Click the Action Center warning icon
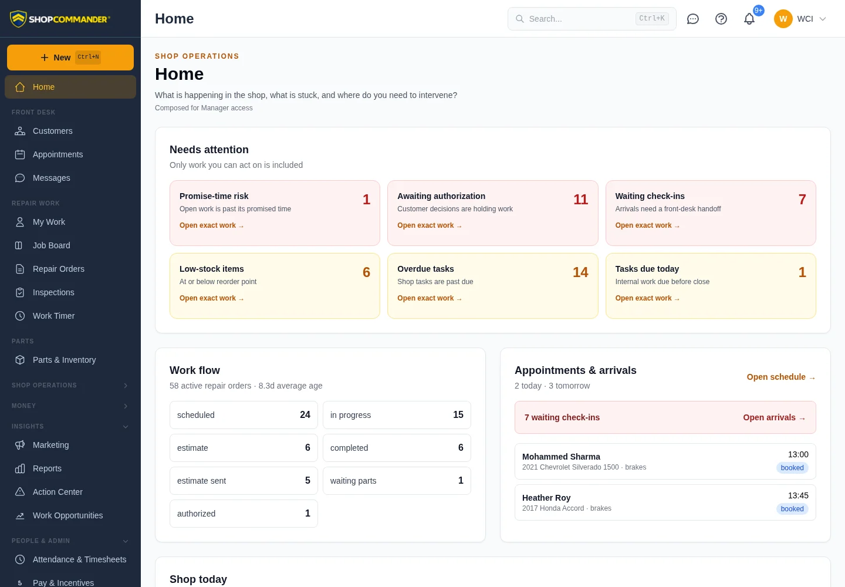The height and width of the screenshot is (587, 845). pyautogui.click(x=20, y=492)
